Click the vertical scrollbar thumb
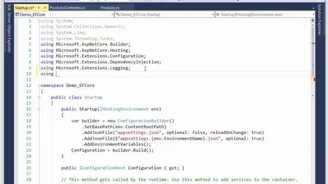 [313, 52]
